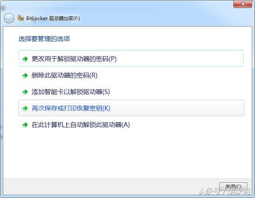Choose 添加智能卡以解锁驱动器(S) option
This screenshot has height=198, width=255.
click(x=131, y=92)
